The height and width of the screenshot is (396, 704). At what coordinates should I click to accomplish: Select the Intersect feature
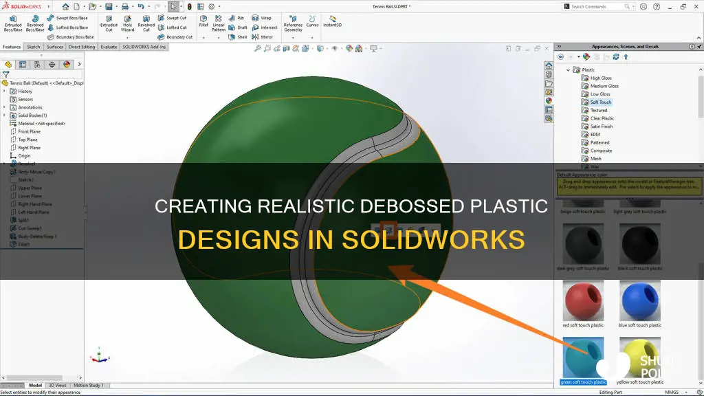click(x=265, y=27)
